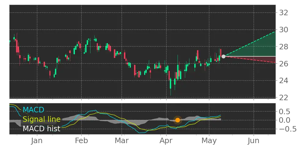Click the Signal line legend label
This screenshot has width=297, height=148.
point(42,119)
